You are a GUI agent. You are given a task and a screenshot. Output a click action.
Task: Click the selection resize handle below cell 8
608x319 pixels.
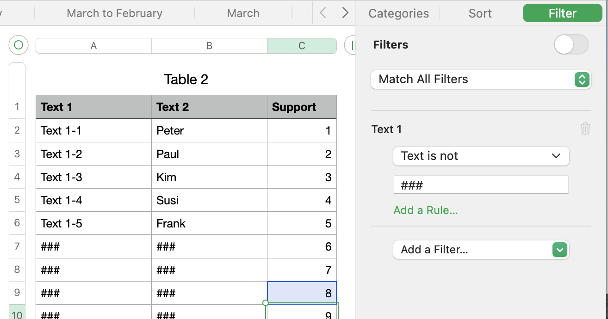[x=266, y=303]
